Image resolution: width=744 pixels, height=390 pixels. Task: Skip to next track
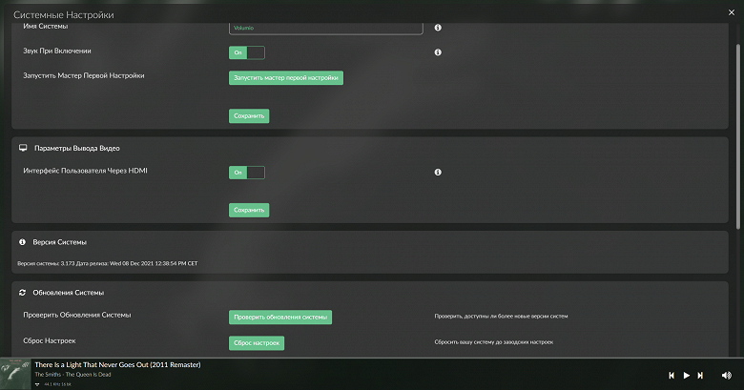[x=700, y=376]
